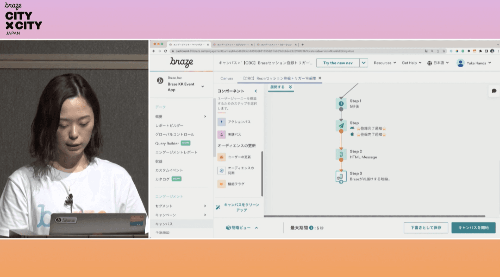This screenshot has height=277, width=500.
Task: Click the 下書きとして保存 button
Action: click(x=426, y=228)
